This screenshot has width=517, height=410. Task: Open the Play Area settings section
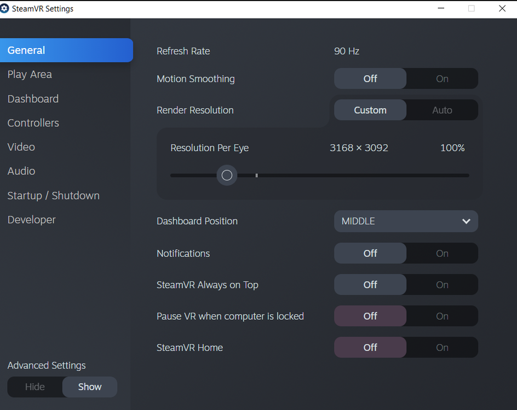(30, 74)
